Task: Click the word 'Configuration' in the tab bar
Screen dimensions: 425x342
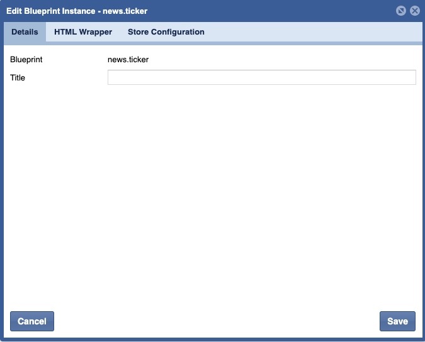Action: 178,32
